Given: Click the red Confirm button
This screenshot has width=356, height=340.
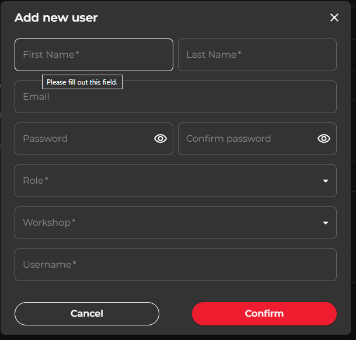Looking at the screenshot, I should pos(264,314).
